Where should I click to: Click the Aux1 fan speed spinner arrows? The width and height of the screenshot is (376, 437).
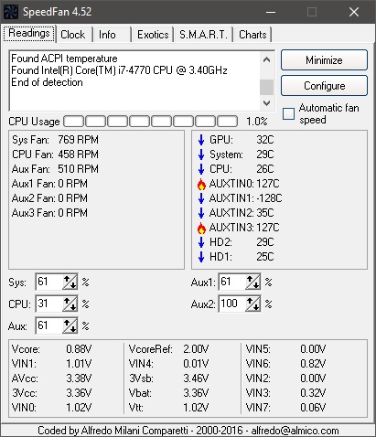[x=252, y=282]
